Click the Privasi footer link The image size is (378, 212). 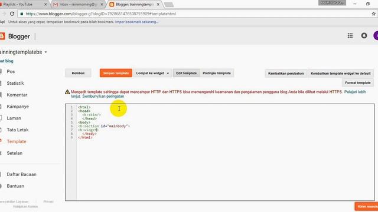click(x=48, y=201)
